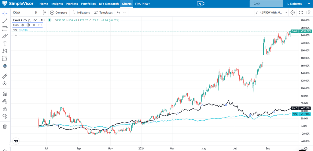Click the TradingView logo on chart
The width and height of the screenshot is (313, 151).
[x=16, y=141]
